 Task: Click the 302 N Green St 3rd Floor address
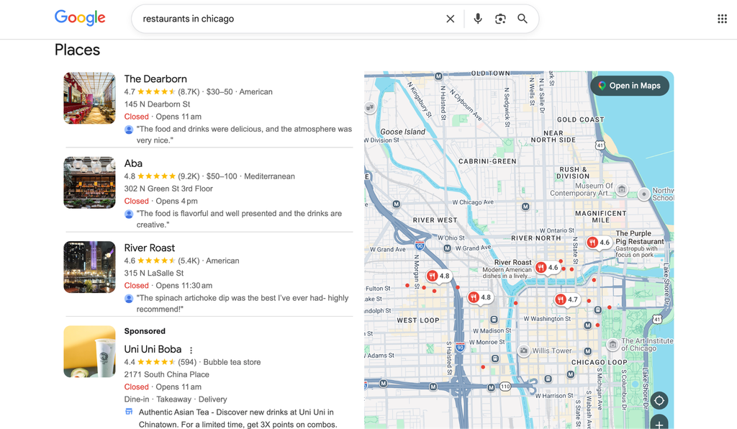click(168, 189)
